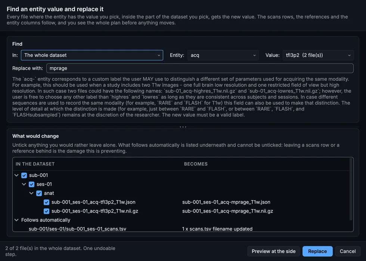Open the Value dropdown showing tfl3p2
Image resolution: width=366 pixels, height=261 pixels.
click(318, 55)
